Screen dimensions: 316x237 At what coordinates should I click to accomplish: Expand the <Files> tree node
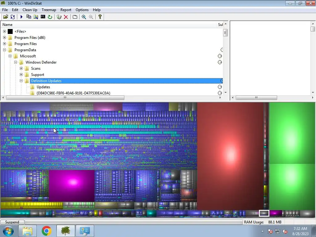click(4, 31)
